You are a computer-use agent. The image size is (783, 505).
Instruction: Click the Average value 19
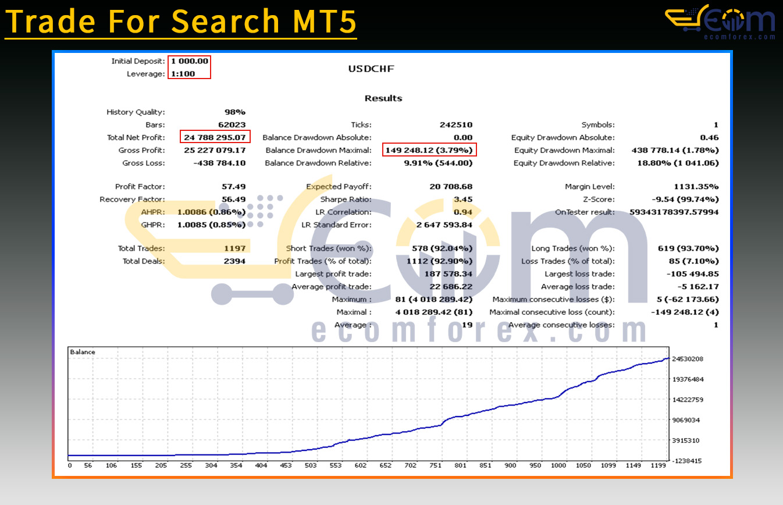pos(467,325)
